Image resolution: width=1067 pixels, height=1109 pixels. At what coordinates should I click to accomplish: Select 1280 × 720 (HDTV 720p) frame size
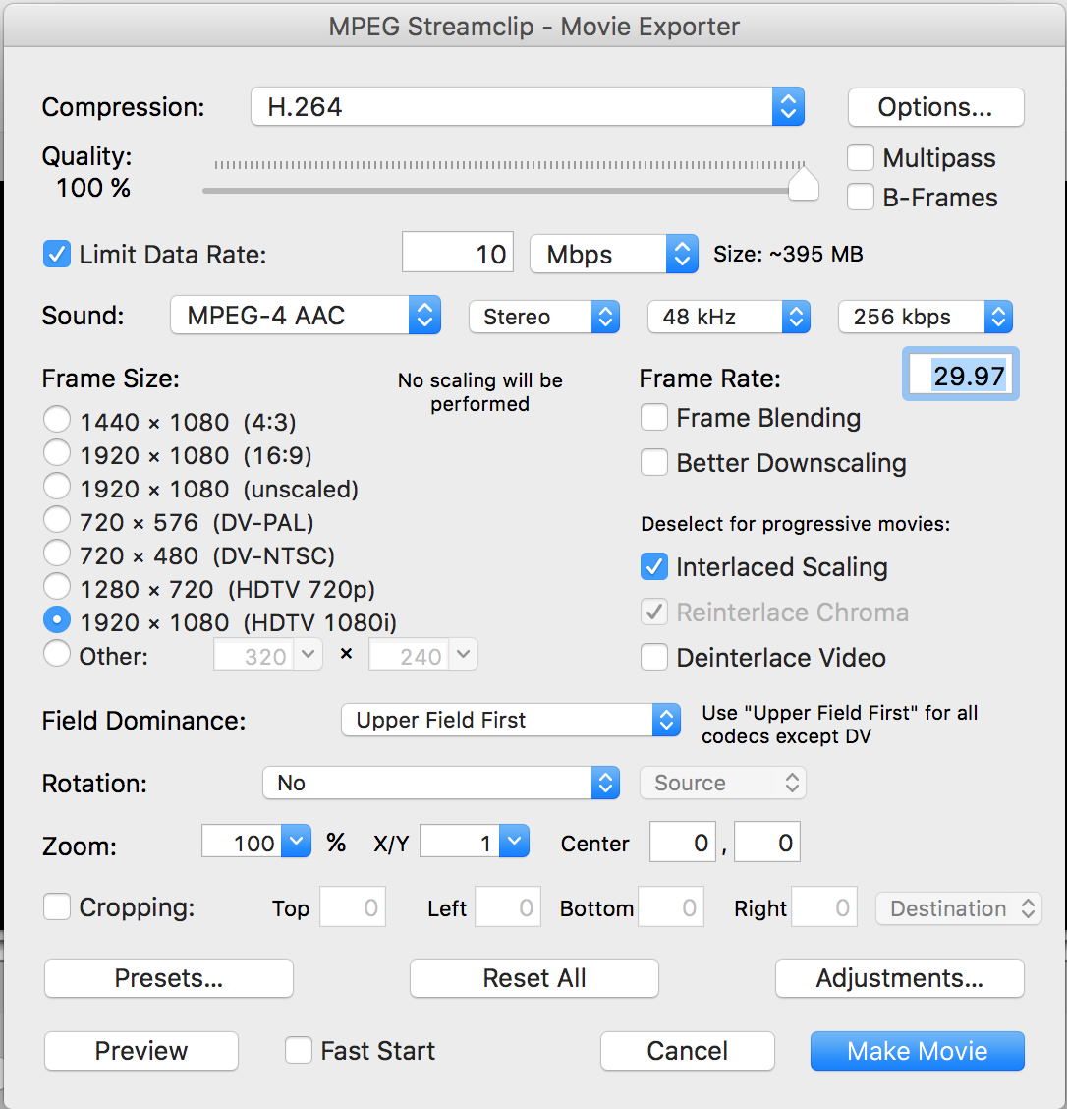[57, 586]
